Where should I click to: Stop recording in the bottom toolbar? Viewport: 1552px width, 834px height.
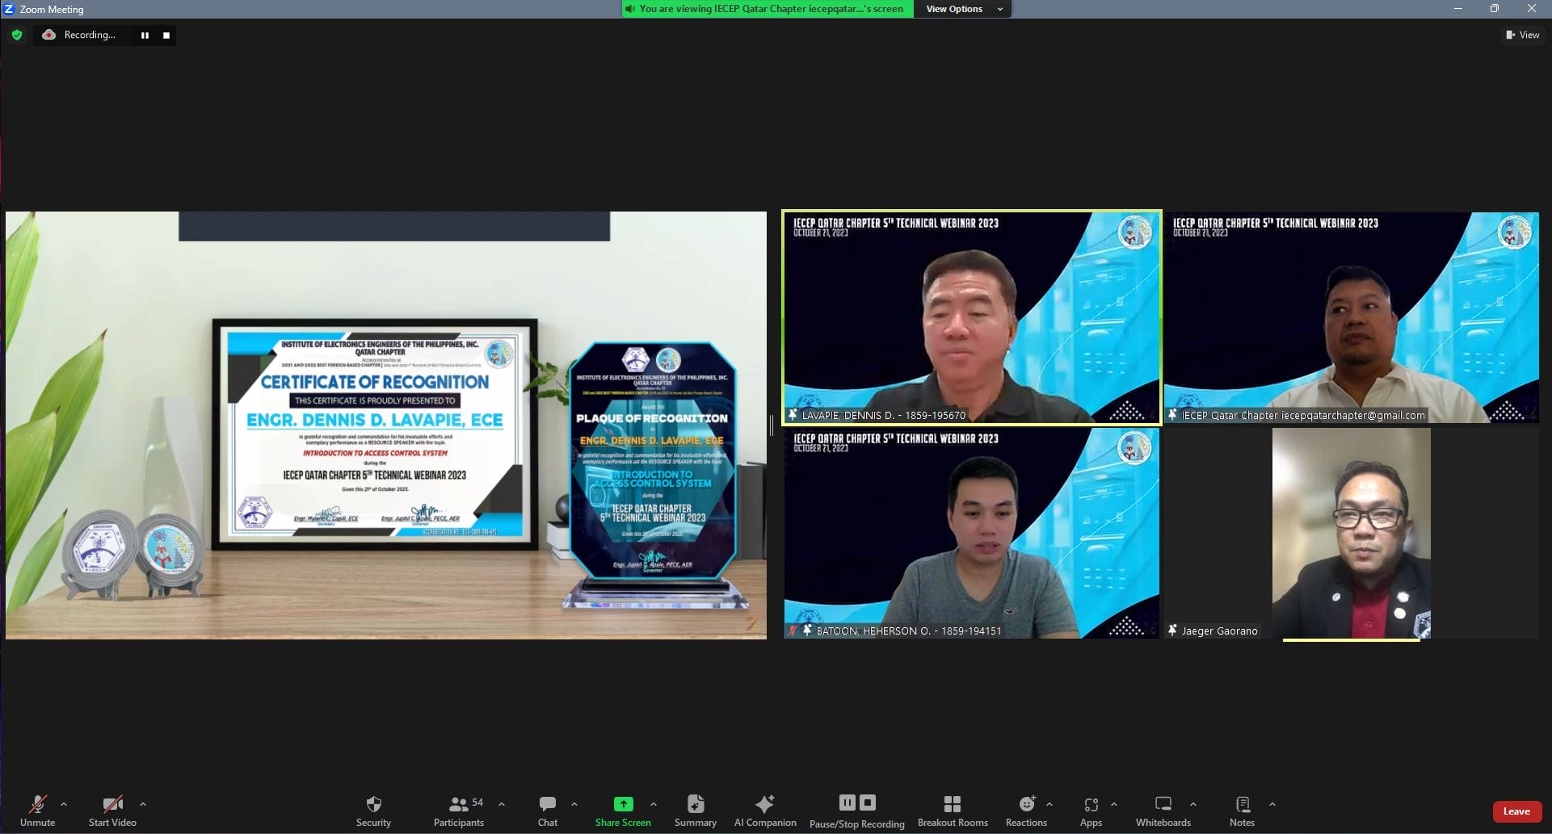pos(868,803)
